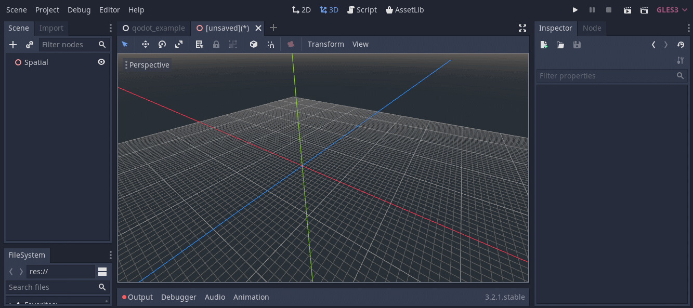Image resolution: width=693 pixels, height=308 pixels.
Task: Activate Move Mode tool
Action: pos(146,44)
